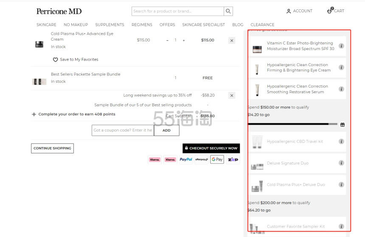The image size is (365, 237).
Task: Select Hypoallergenic CBD Travel kit gift
Action: coord(297,142)
